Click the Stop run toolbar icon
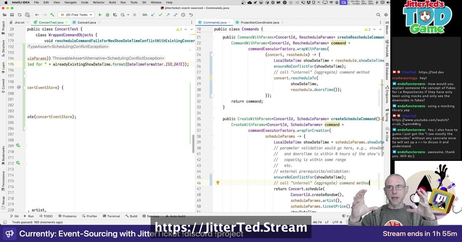The height and width of the screenshot is (242, 462). tap(136, 15)
